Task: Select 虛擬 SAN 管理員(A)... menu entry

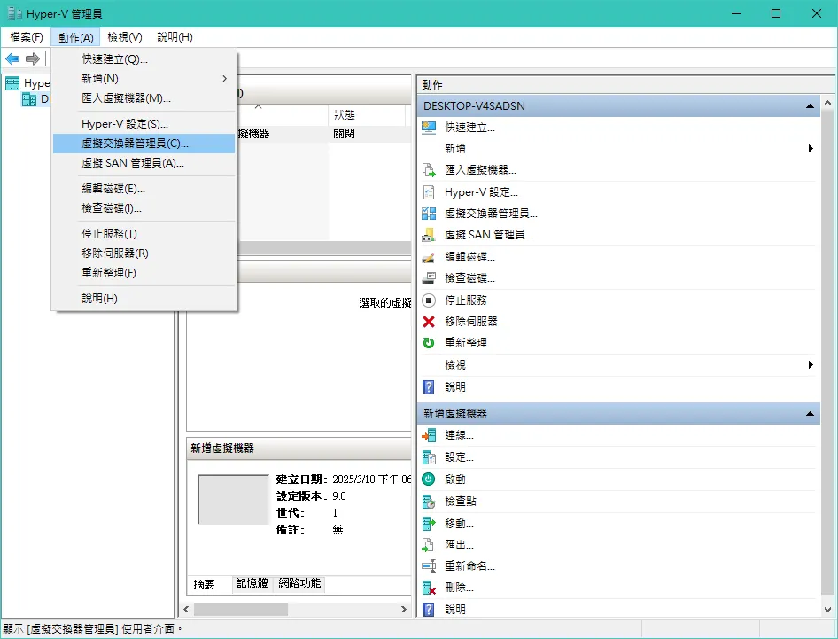Action: (x=144, y=163)
